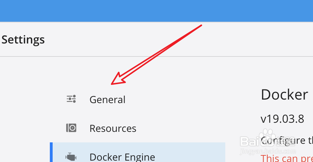The image size is (313, 162).
Task: Click the Resources disk icon
Action: 71,128
